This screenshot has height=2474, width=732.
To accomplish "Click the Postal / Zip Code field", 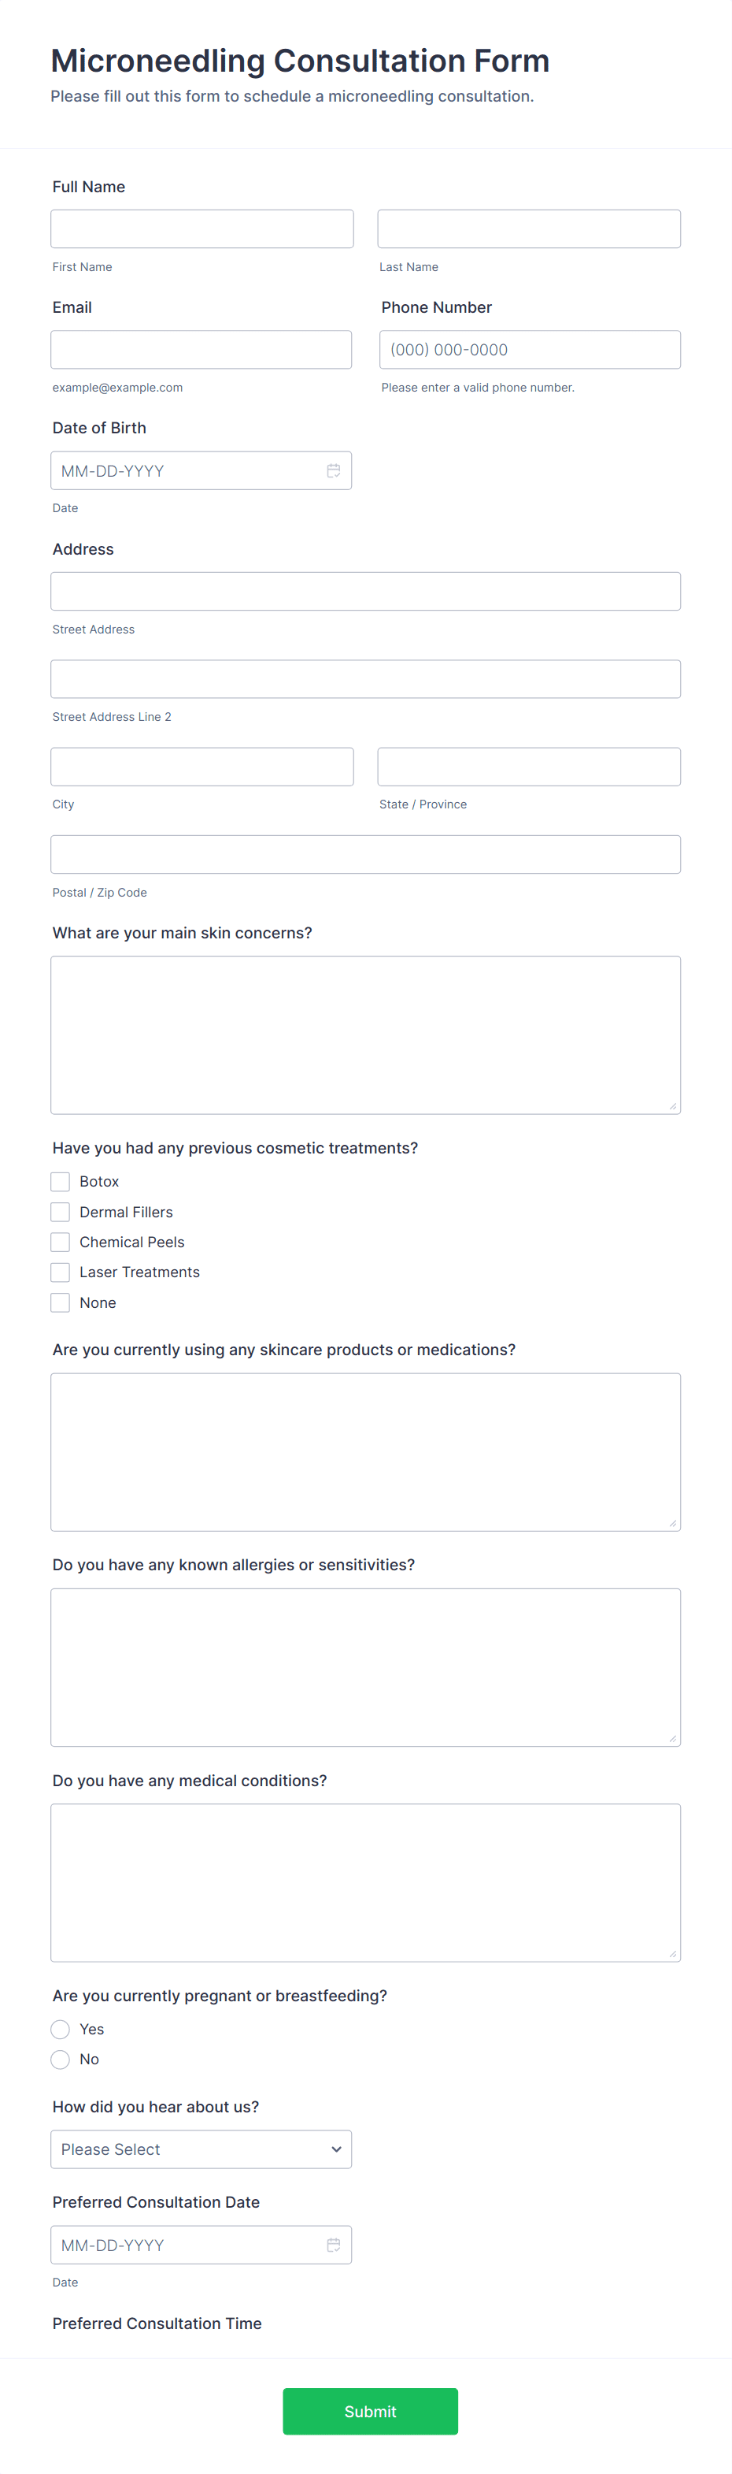I will [x=364, y=853].
